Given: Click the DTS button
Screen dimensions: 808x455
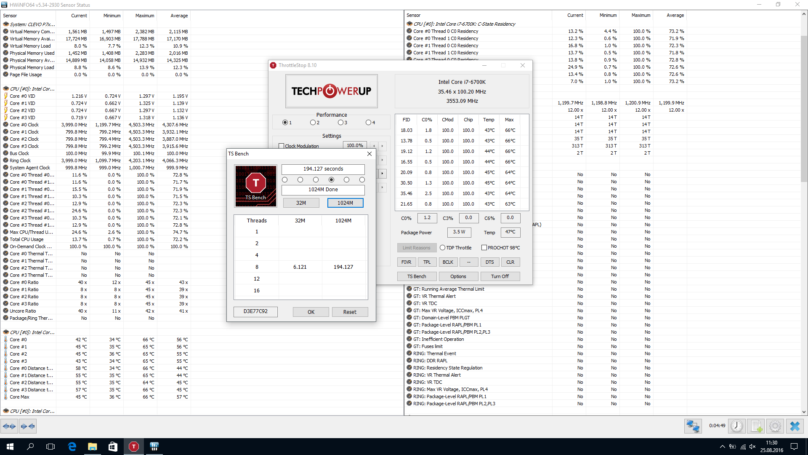Looking at the screenshot, I should [489, 262].
